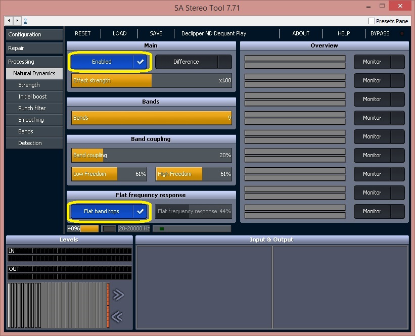Toggle the Enabled button in Main
This screenshot has width=415, height=336.
pyautogui.click(x=109, y=62)
